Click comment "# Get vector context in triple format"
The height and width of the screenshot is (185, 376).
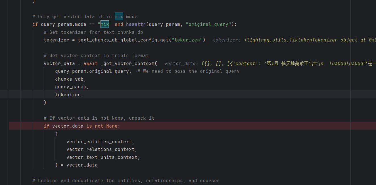tap(96, 56)
